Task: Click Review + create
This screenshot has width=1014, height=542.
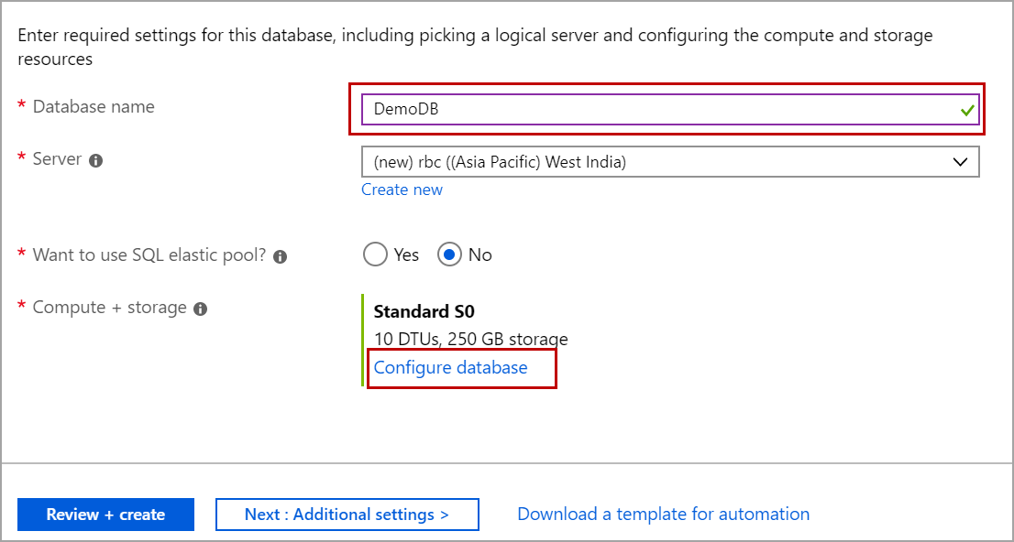Action: [x=105, y=514]
